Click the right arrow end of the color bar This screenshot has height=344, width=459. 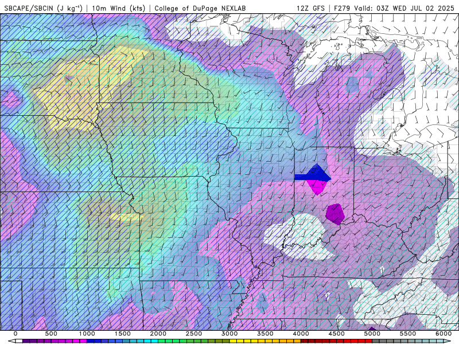click(448, 341)
